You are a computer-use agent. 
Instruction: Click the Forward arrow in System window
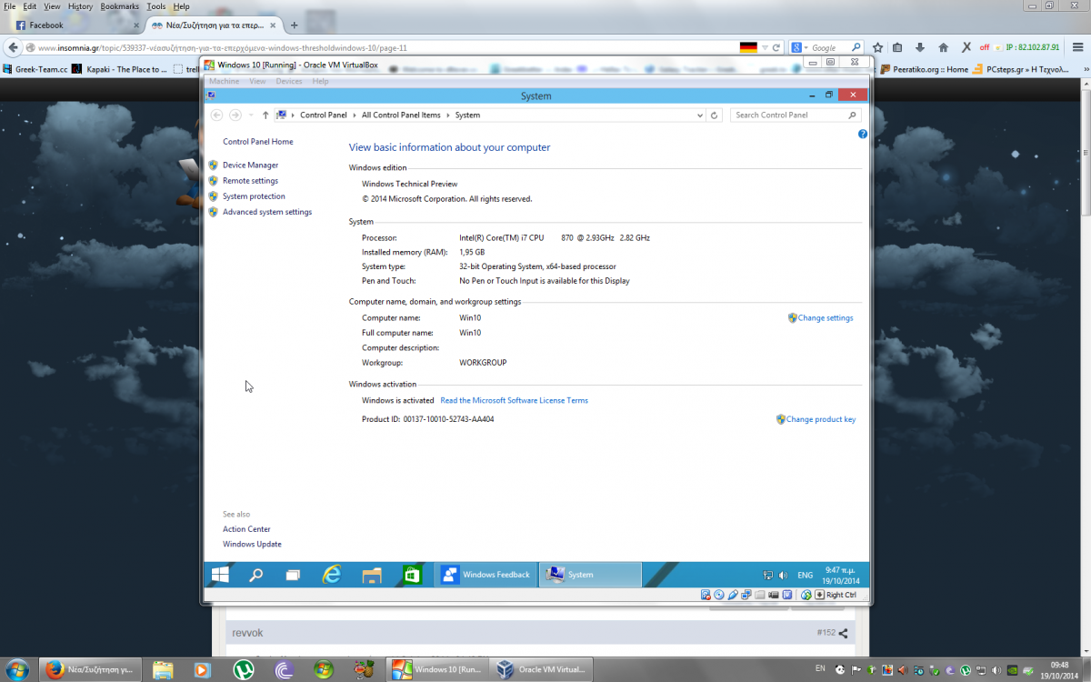tap(235, 115)
